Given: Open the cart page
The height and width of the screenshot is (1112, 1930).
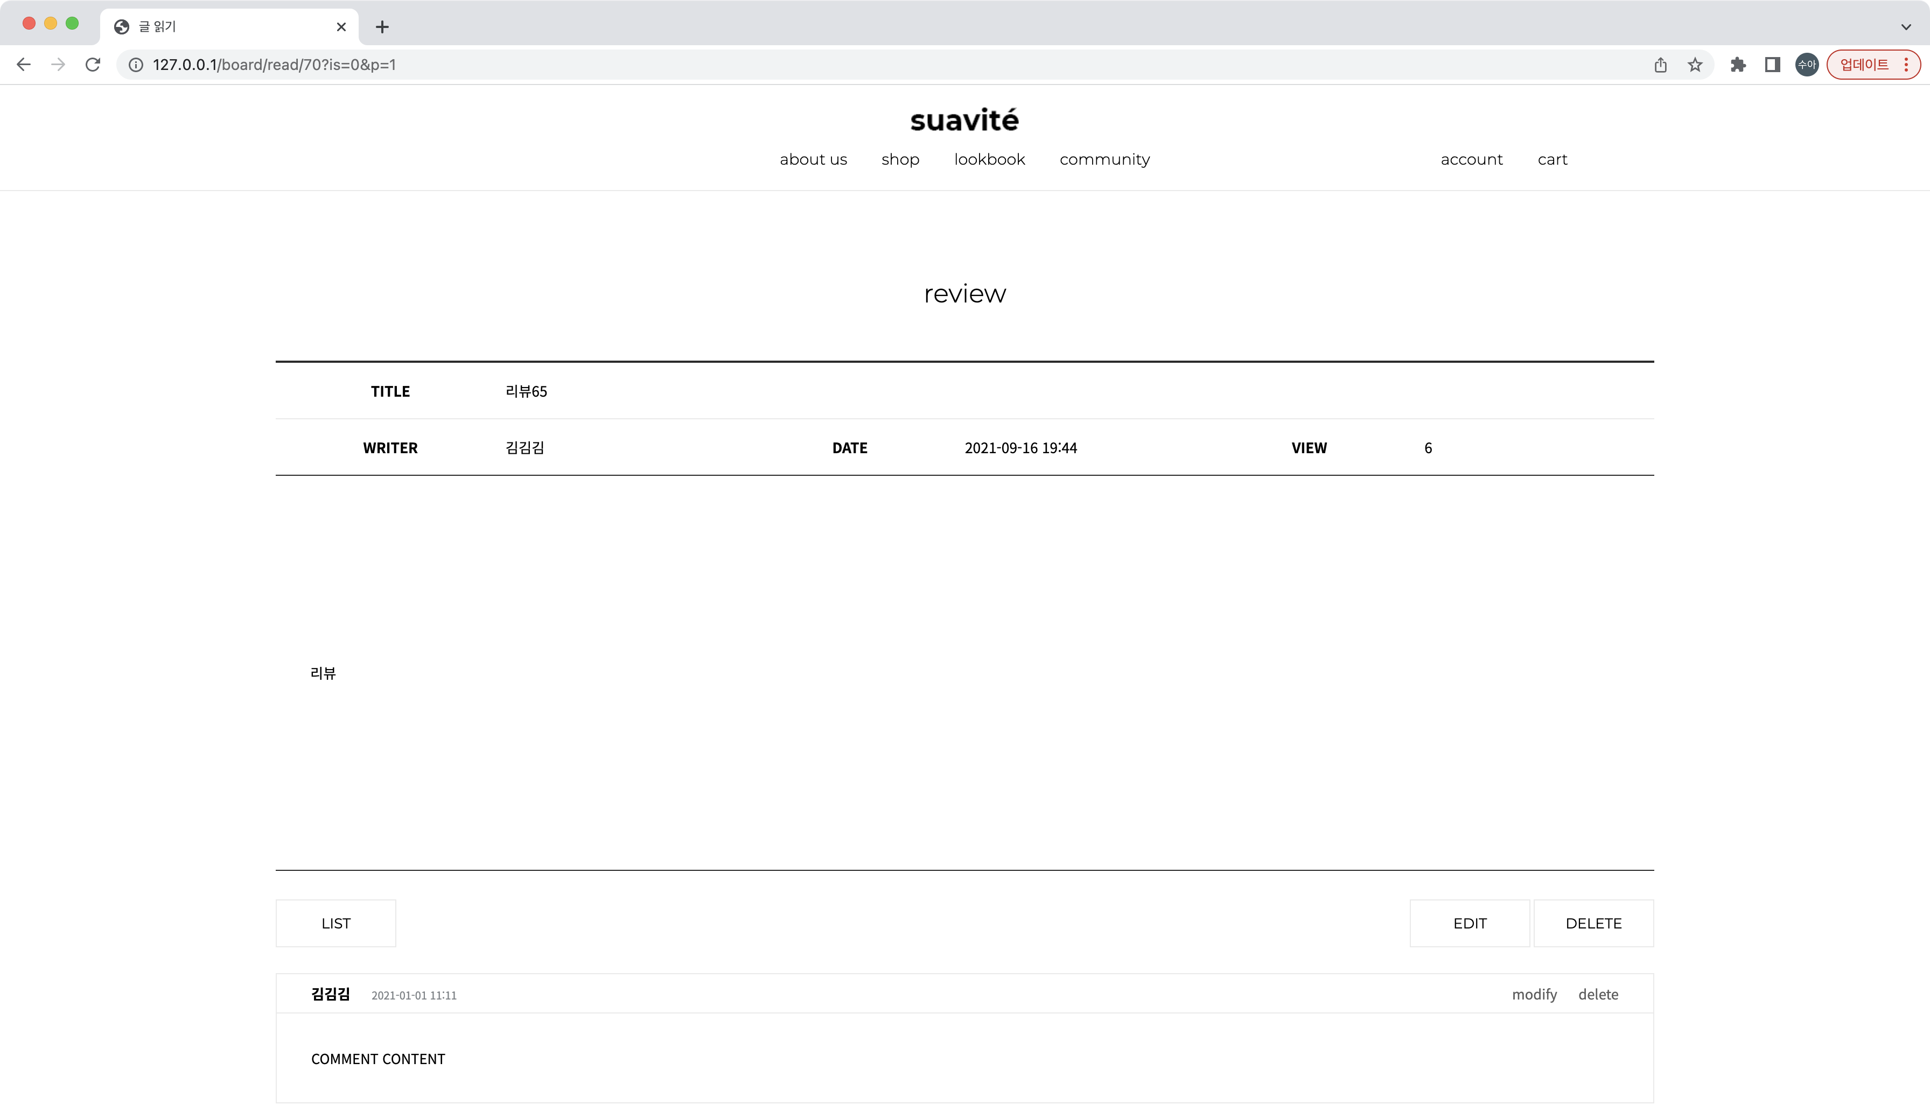Looking at the screenshot, I should (1552, 160).
